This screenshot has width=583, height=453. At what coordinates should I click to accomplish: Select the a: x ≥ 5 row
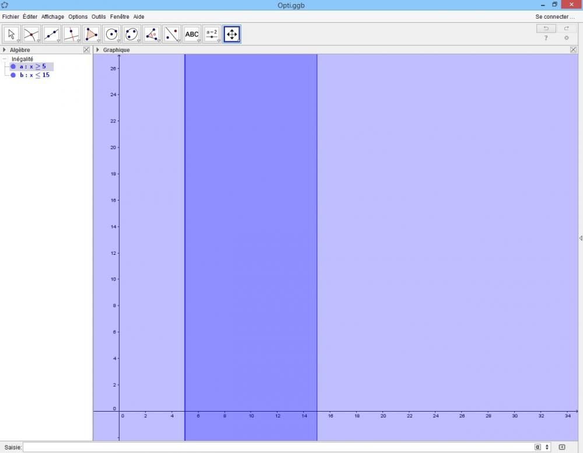tap(31, 66)
